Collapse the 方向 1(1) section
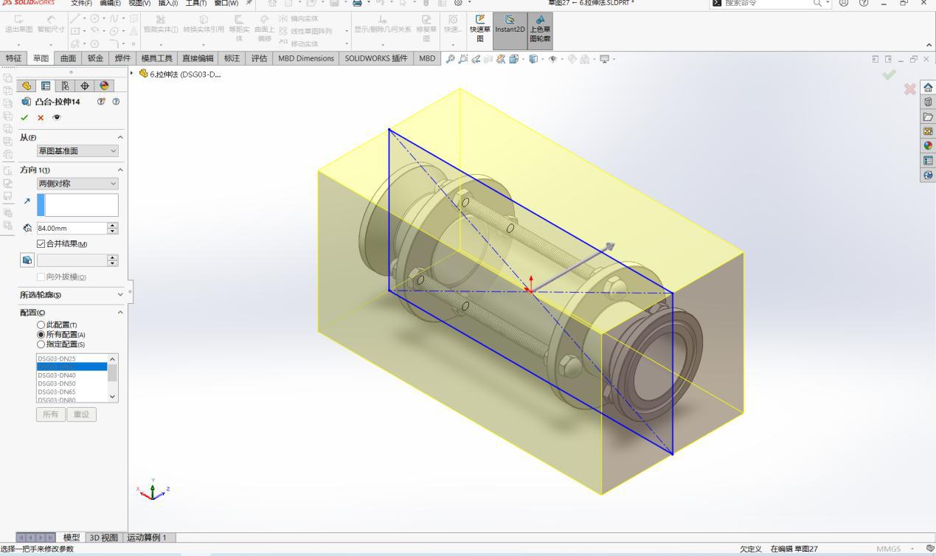Viewport: 936px width, 556px height. click(119, 170)
